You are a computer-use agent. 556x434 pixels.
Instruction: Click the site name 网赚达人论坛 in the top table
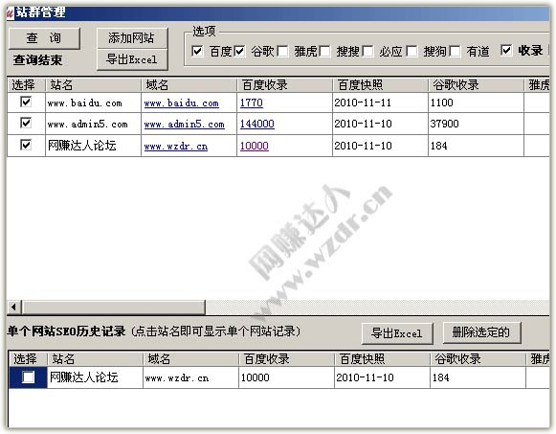point(82,145)
